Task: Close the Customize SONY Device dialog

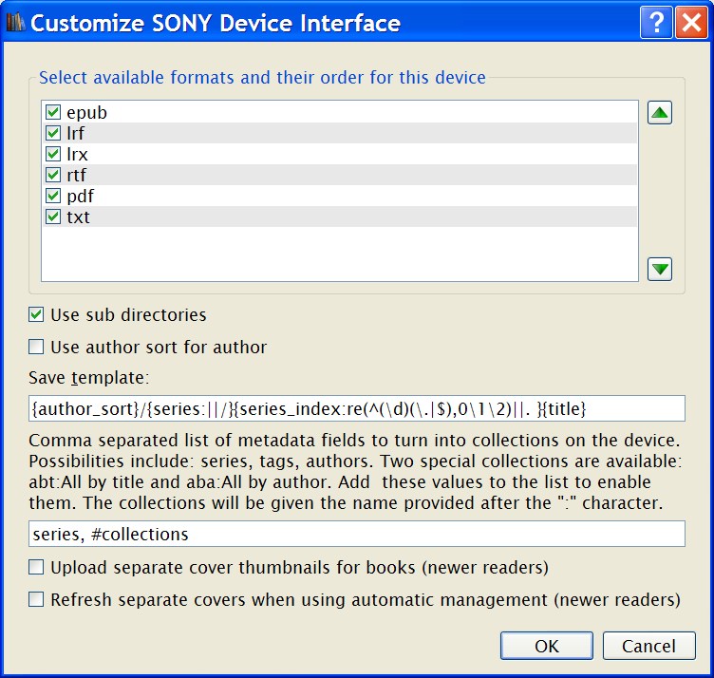Action: [690, 23]
